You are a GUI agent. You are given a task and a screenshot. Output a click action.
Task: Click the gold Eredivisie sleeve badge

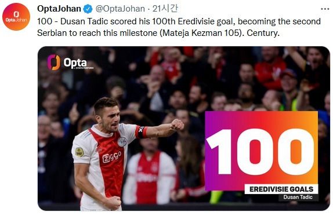79,152
